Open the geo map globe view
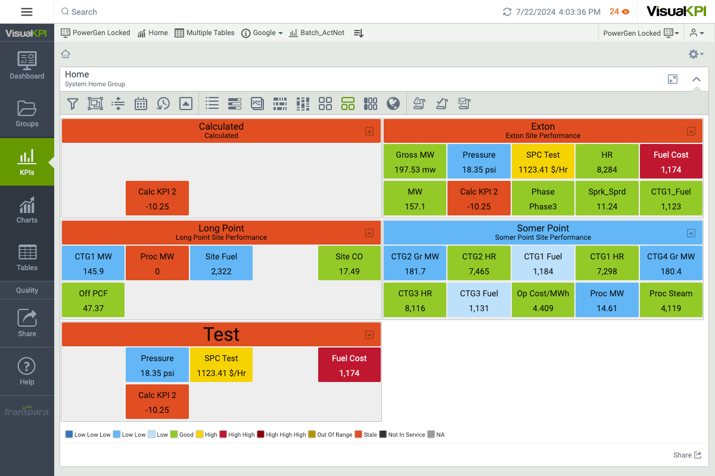The height and width of the screenshot is (476, 715). [x=393, y=104]
